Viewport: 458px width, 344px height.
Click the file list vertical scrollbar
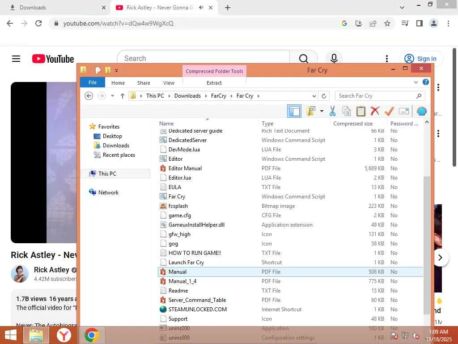click(427, 245)
